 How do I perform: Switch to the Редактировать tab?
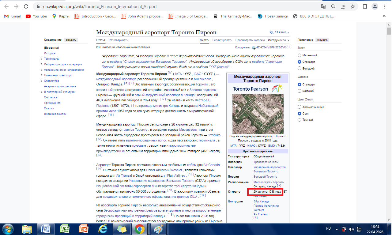[x=222, y=40]
